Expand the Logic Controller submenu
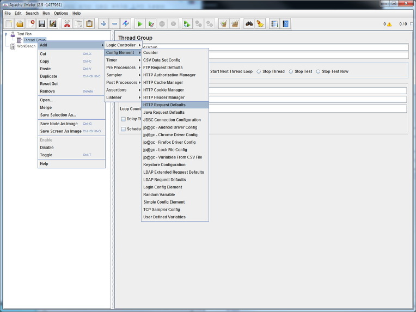Viewport: 416px width, 312px height. click(123, 45)
